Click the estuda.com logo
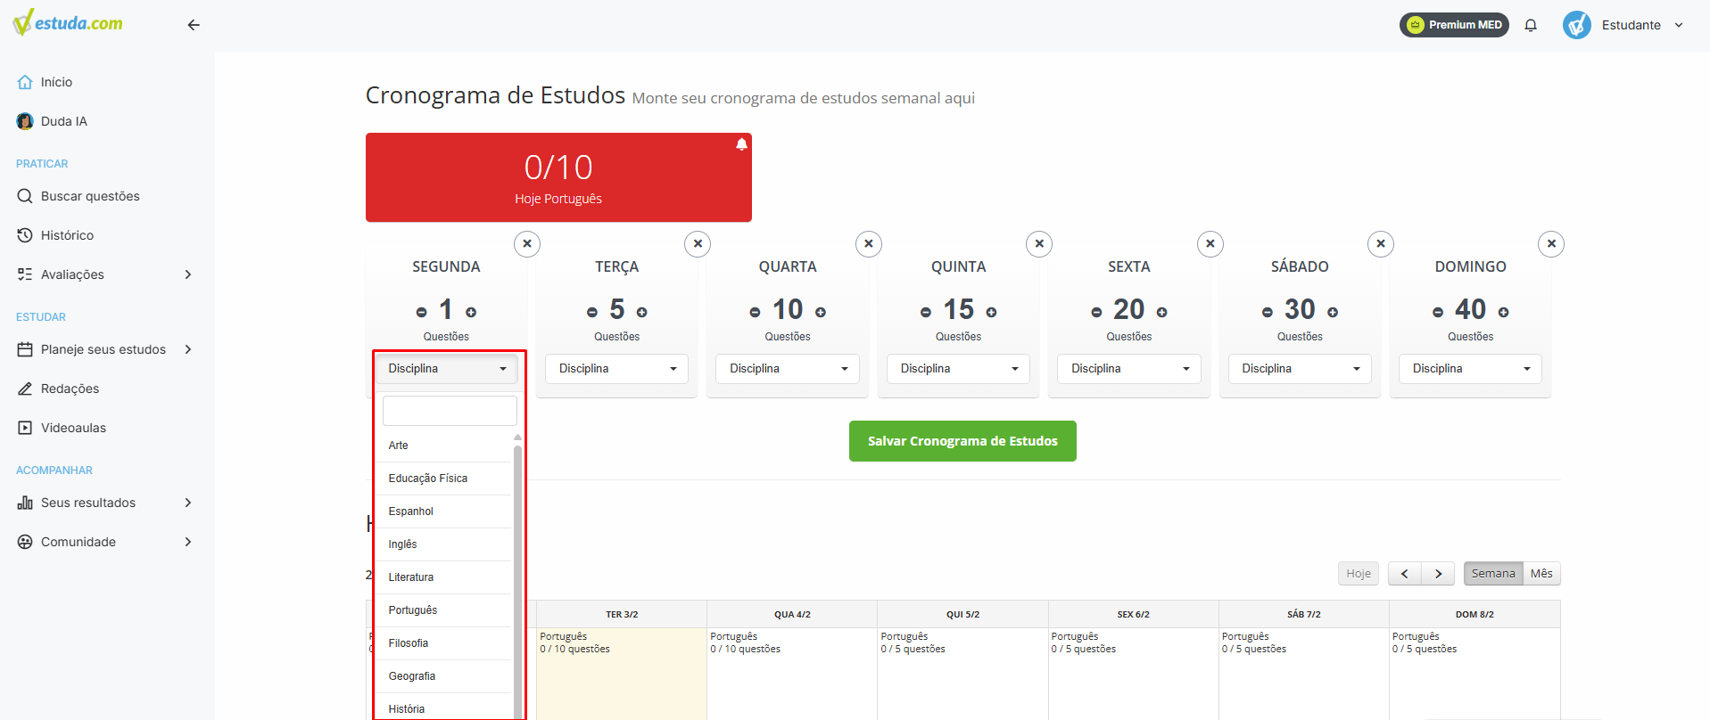The height and width of the screenshot is (720, 1710). tap(68, 22)
